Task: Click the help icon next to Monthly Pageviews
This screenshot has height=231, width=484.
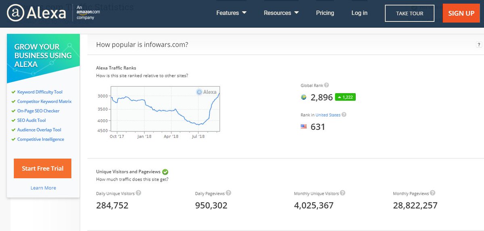Action: point(432,193)
